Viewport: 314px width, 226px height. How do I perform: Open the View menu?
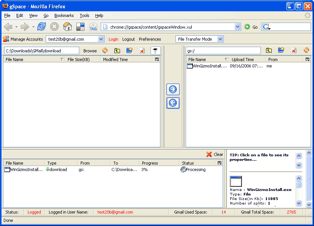33,15
